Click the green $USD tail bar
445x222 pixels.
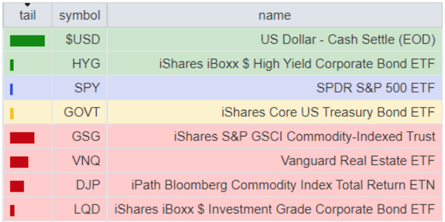27,41
